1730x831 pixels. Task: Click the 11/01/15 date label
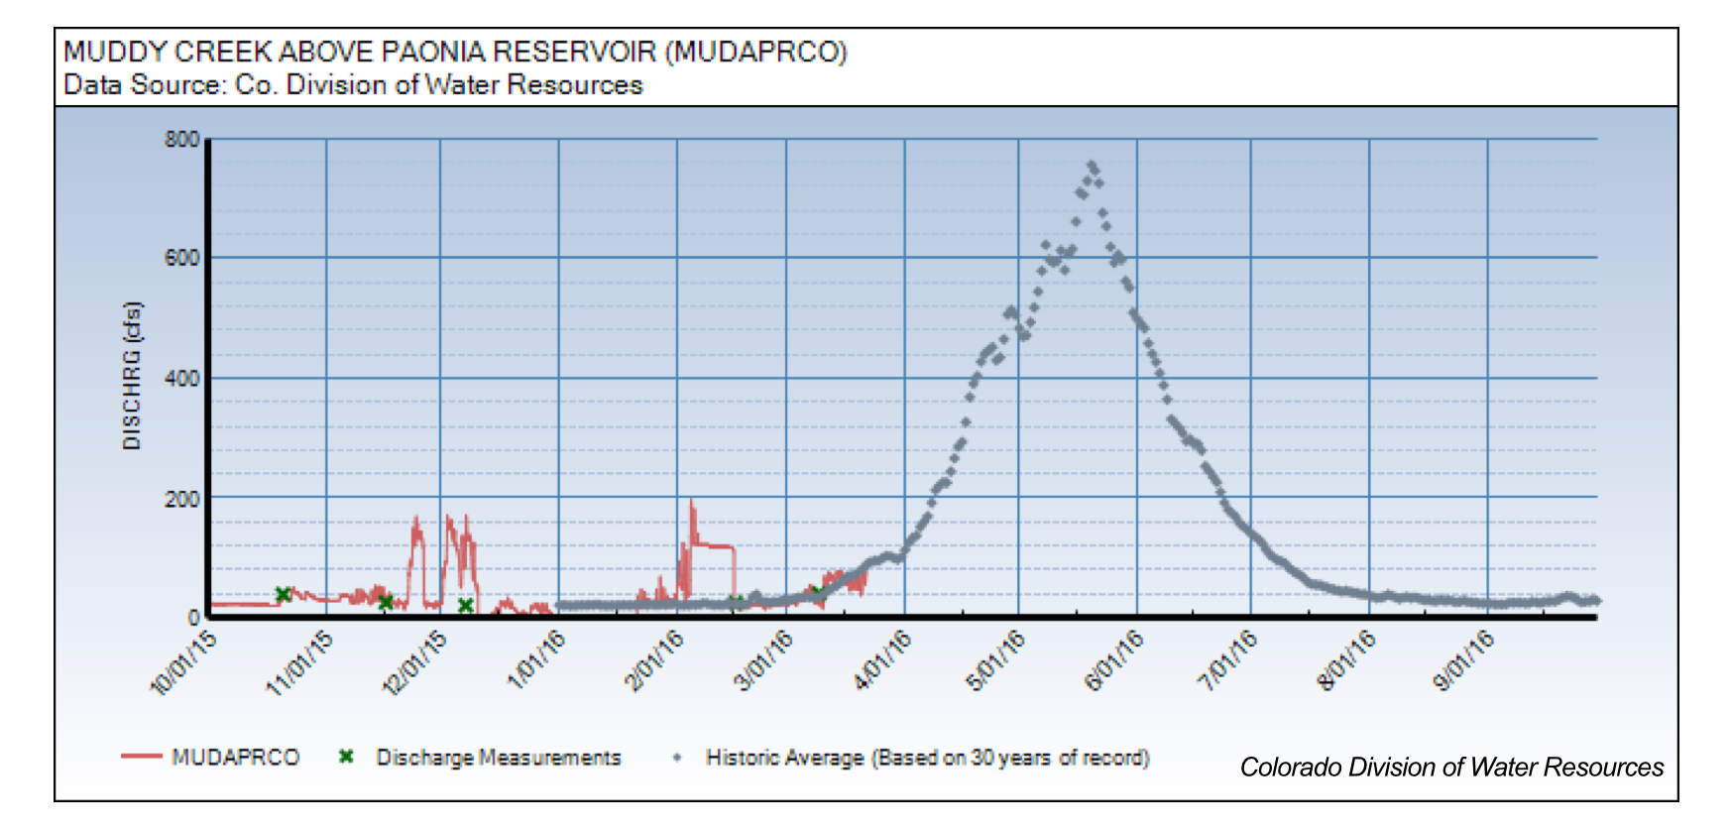pyautogui.click(x=299, y=662)
